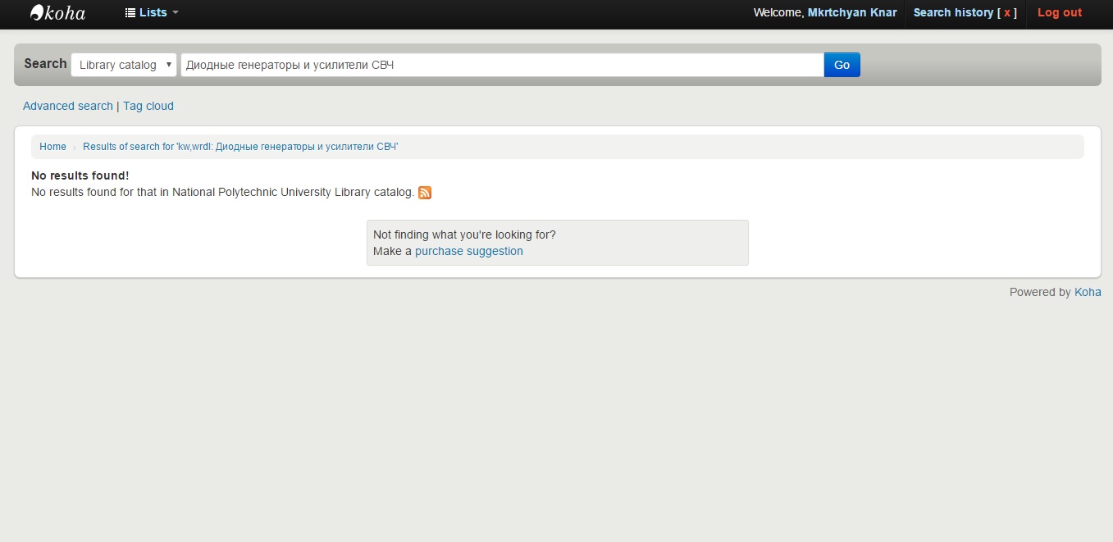Focus the search text input field

501,65
